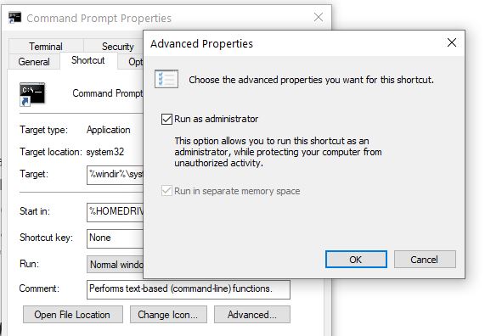Click the Run as administrator label

click(x=217, y=119)
